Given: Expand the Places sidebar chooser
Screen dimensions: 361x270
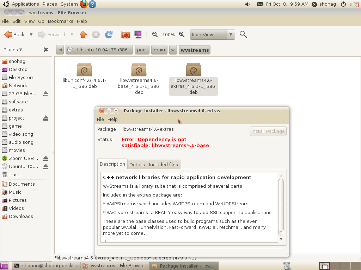Looking at the screenshot, I should pos(13,50).
